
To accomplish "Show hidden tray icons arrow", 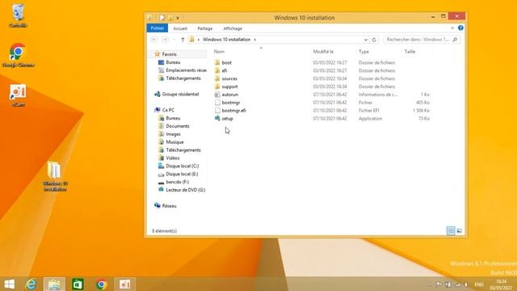I will pos(429,285).
